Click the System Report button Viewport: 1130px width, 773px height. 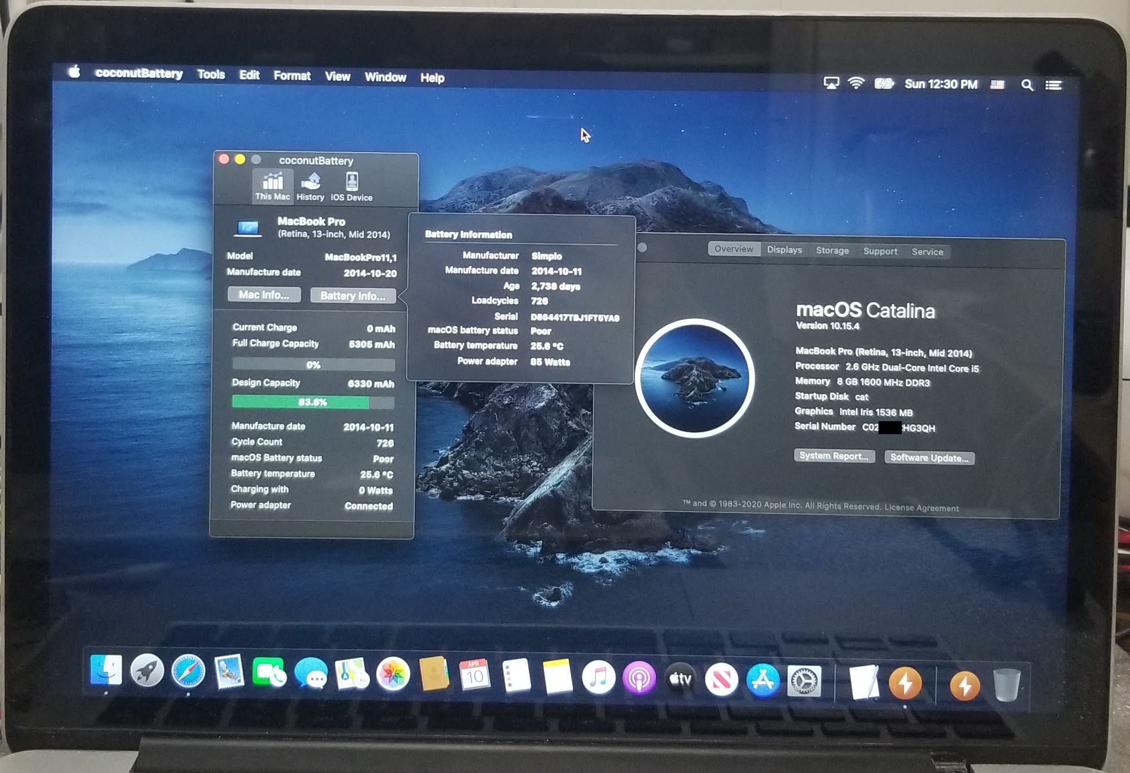tap(834, 456)
